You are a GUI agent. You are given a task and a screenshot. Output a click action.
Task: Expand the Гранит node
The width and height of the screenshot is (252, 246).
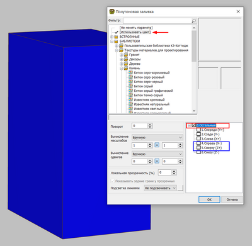pos(122,55)
